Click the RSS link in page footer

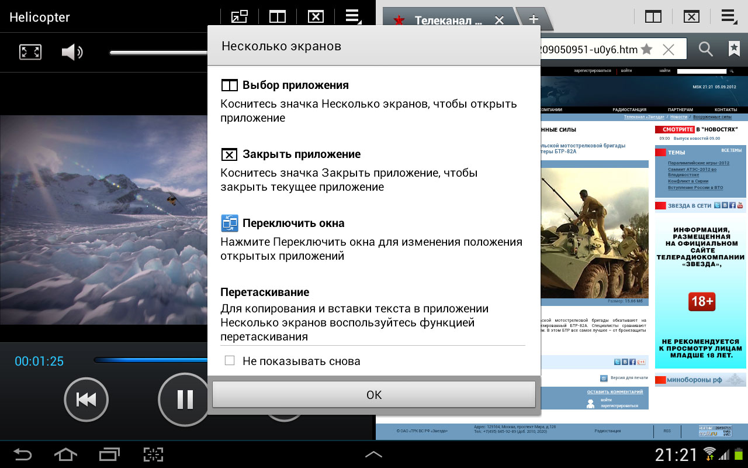pos(667,431)
